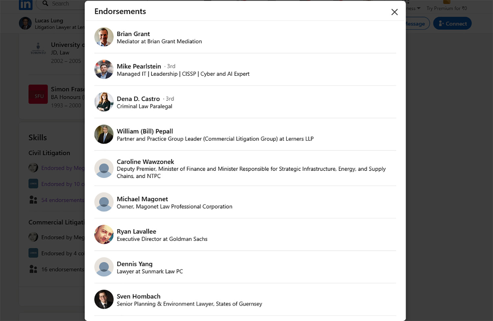The height and width of the screenshot is (321, 493).
Task: Click the person-plus icon inside Connect button
Action: point(440,23)
